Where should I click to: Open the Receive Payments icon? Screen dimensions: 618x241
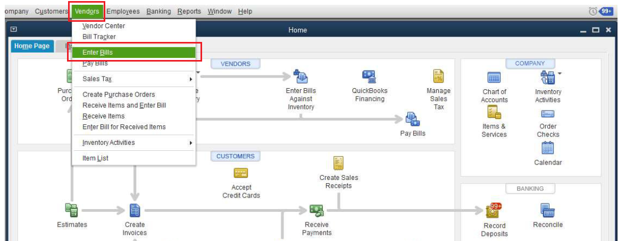click(317, 211)
